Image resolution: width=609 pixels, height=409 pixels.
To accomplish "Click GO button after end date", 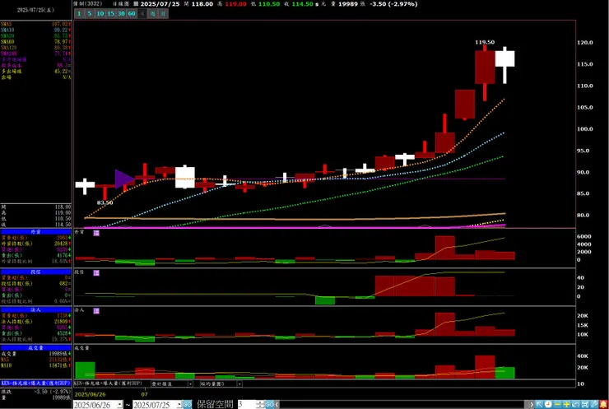I will pyautogui.click(x=187, y=405).
